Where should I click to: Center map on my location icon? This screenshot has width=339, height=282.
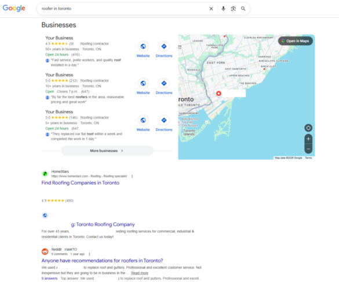tap(308, 128)
